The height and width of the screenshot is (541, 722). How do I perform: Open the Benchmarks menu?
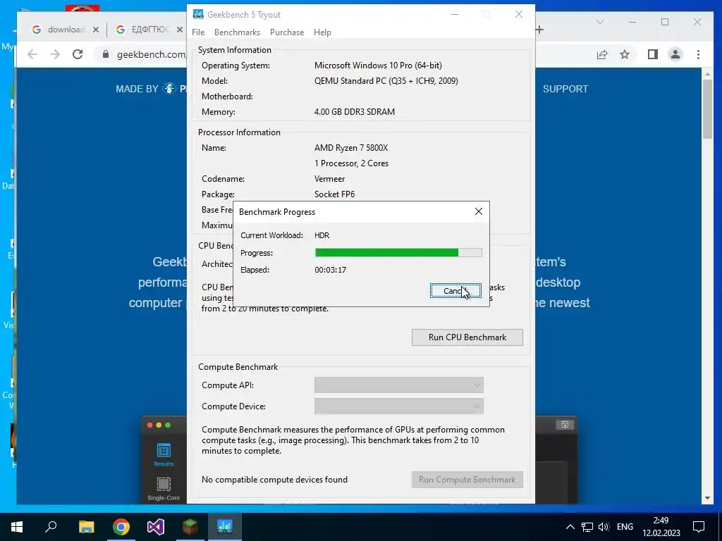pos(237,32)
